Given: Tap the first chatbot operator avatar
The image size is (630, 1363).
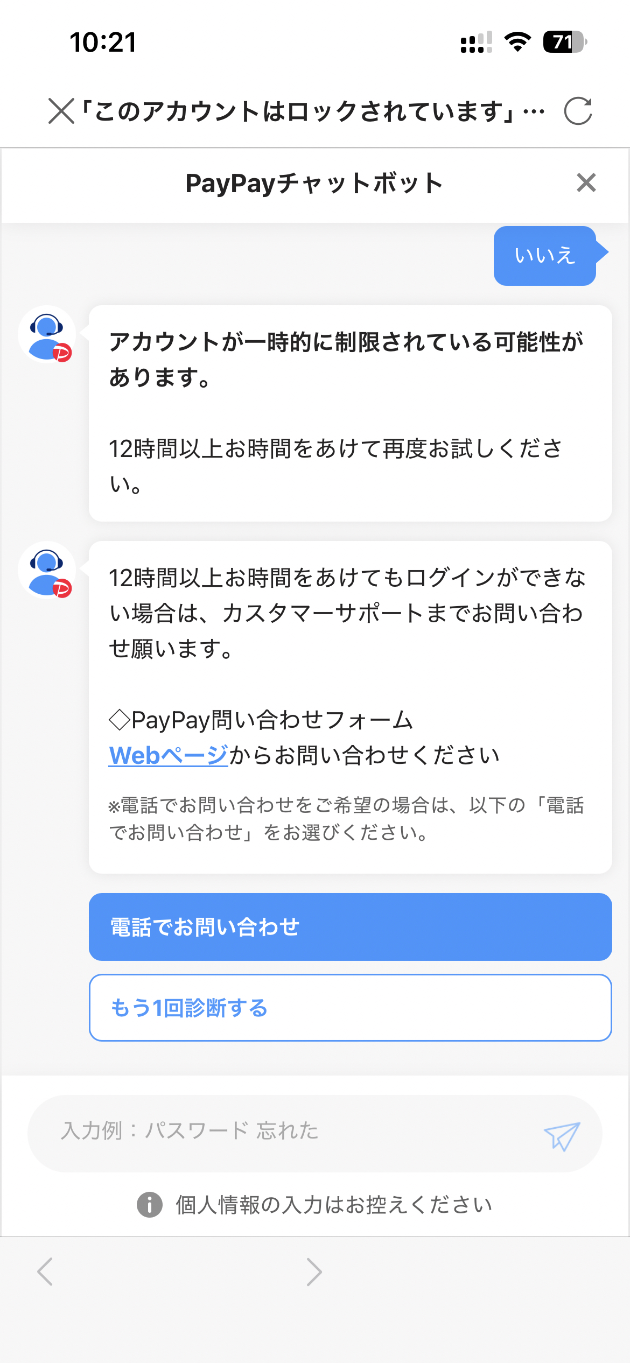Looking at the screenshot, I should [x=47, y=335].
